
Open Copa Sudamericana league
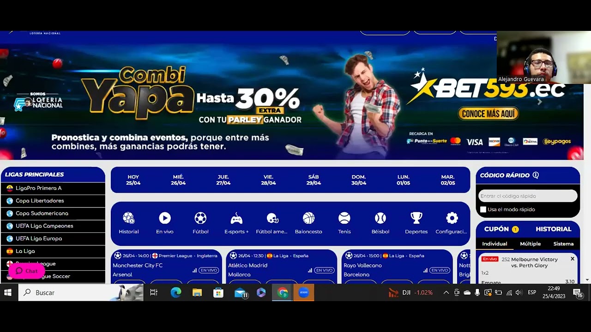click(53, 213)
